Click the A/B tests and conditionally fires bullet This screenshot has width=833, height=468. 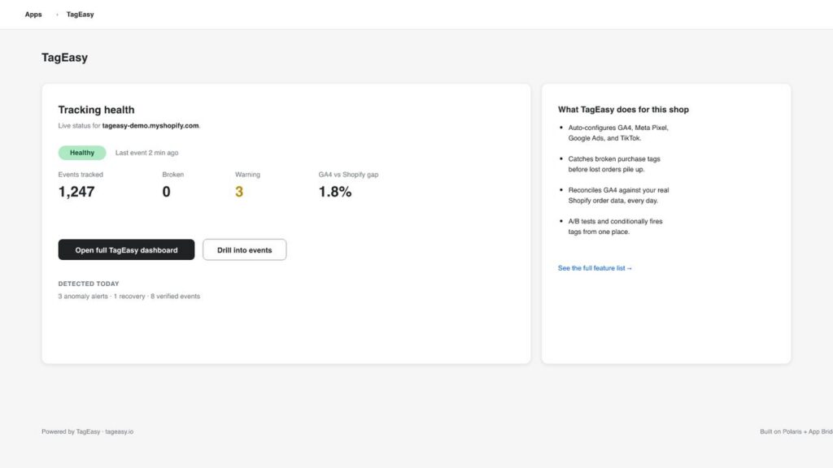615,227
